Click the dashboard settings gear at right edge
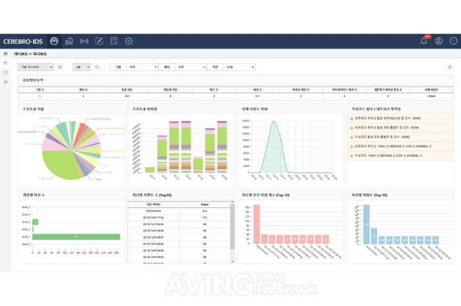Viewport: 461px width, 306px height. (450, 67)
